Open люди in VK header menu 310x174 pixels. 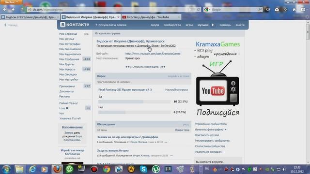[x=155, y=25]
